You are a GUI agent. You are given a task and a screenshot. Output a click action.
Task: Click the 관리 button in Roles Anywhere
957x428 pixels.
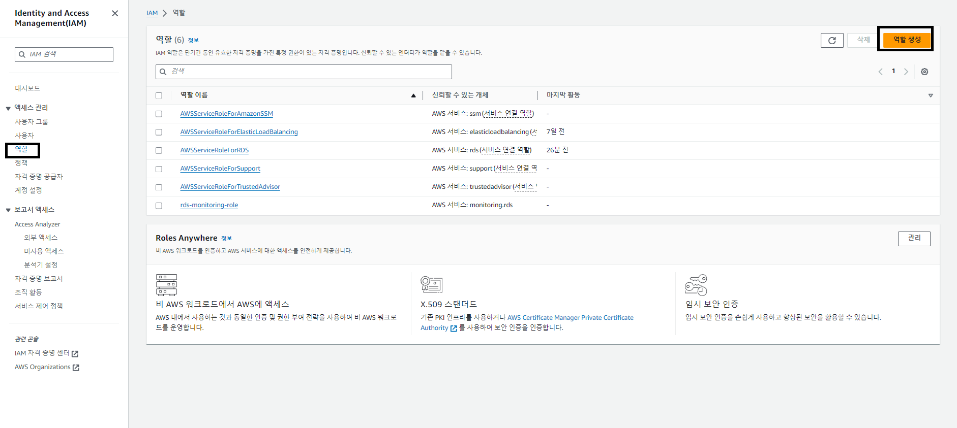point(914,238)
